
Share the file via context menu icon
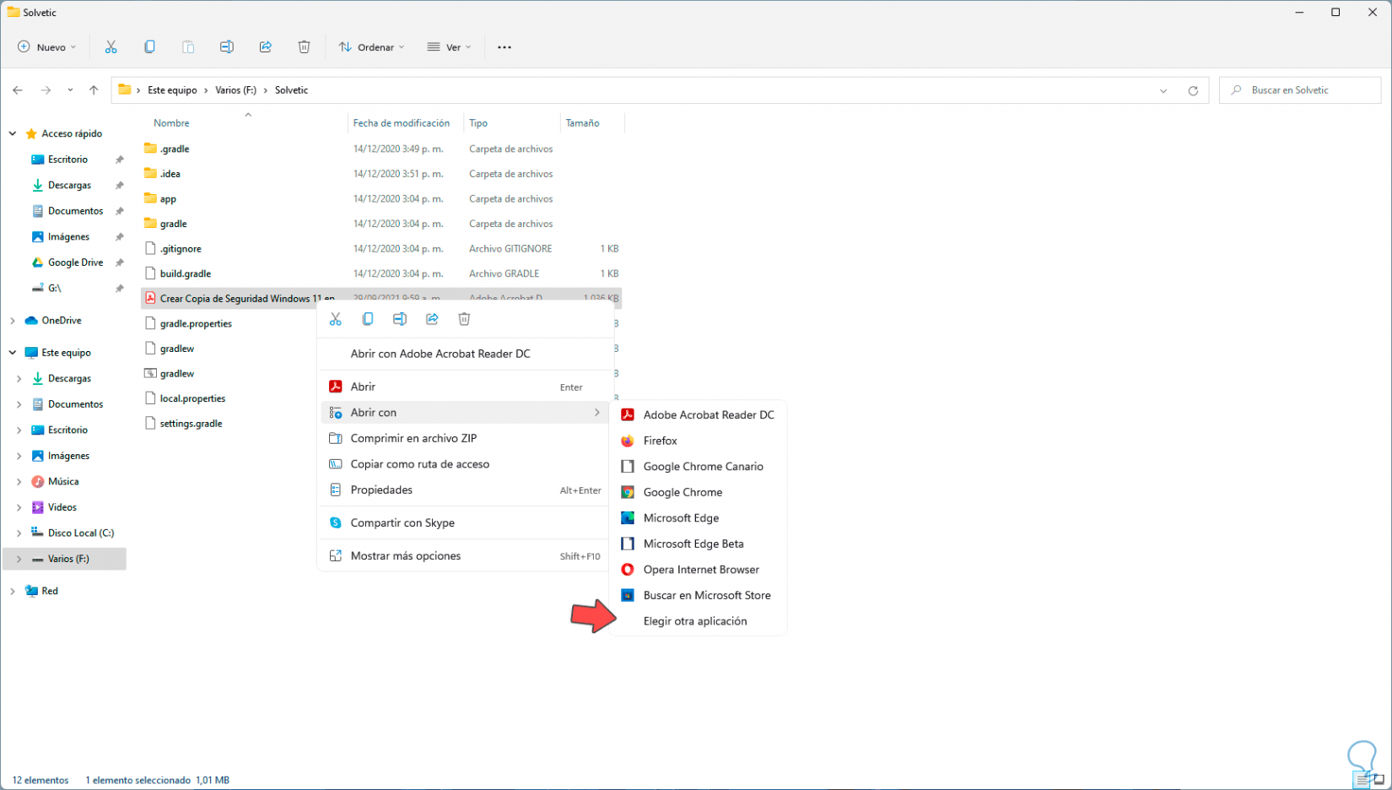tap(432, 319)
